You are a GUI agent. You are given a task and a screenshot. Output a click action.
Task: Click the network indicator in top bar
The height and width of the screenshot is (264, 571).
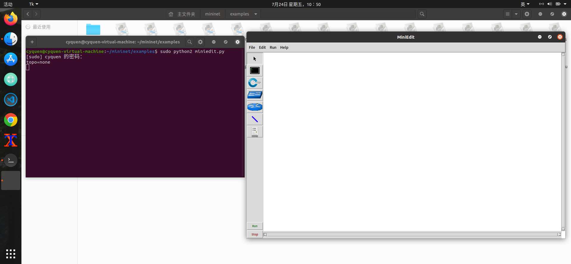(x=541, y=4)
